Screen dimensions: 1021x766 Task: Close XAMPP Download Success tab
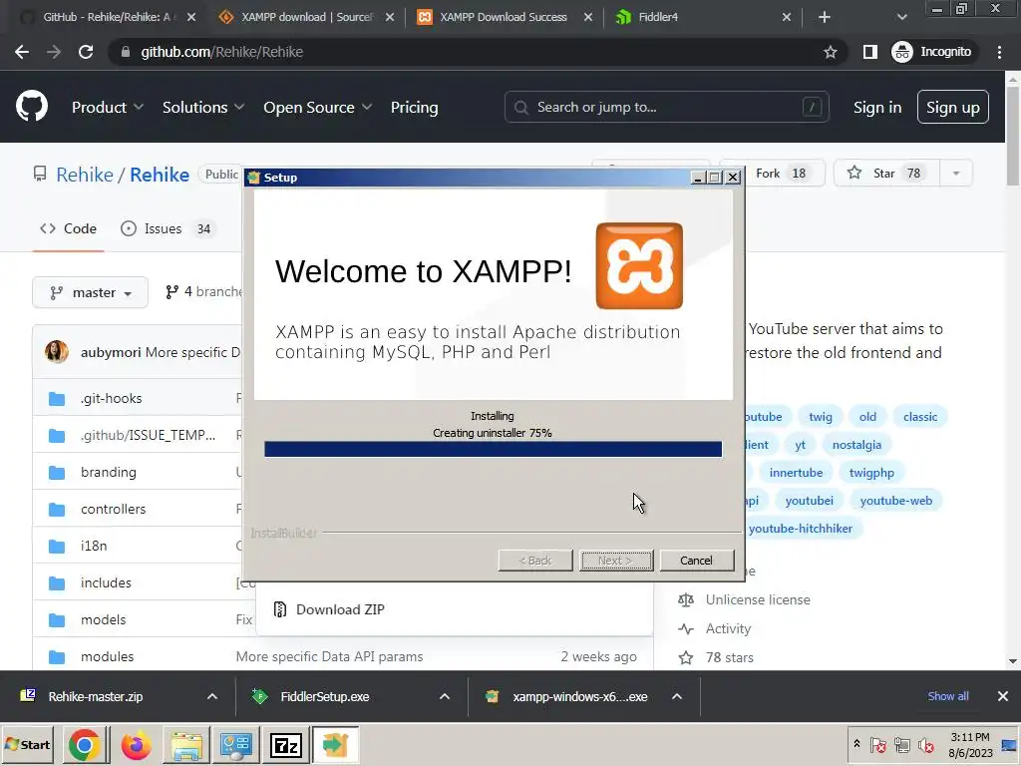pos(588,17)
